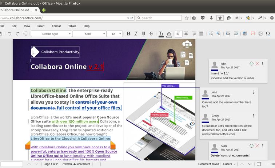Click the Document saved status text
Viewport: 275px width, 168px height.
pyautogui.click(x=208, y=164)
